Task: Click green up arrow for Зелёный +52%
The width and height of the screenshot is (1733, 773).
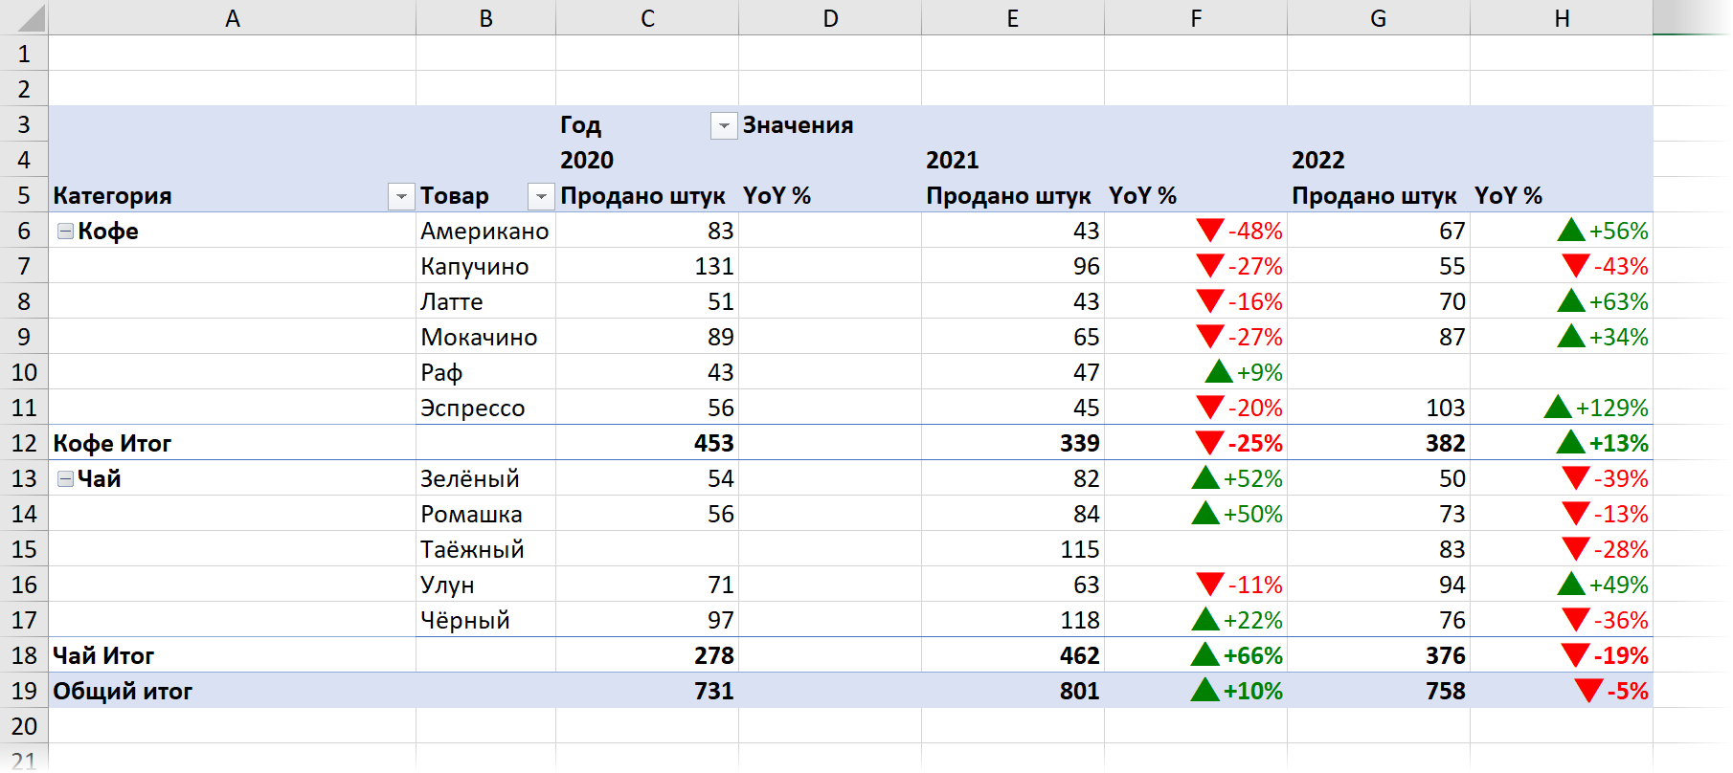Action: click(x=1204, y=478)
